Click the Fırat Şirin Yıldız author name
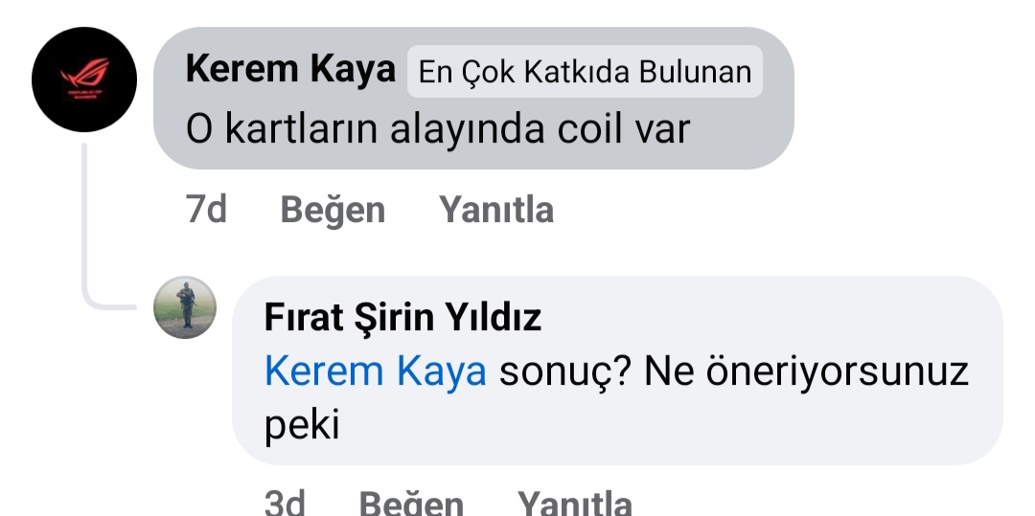Viewport: 1035px width, 516px height. pos(402,318)
